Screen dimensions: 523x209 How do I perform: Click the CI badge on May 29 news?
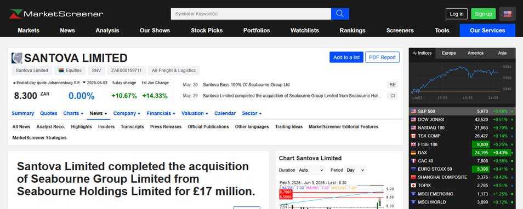[393, 96]
